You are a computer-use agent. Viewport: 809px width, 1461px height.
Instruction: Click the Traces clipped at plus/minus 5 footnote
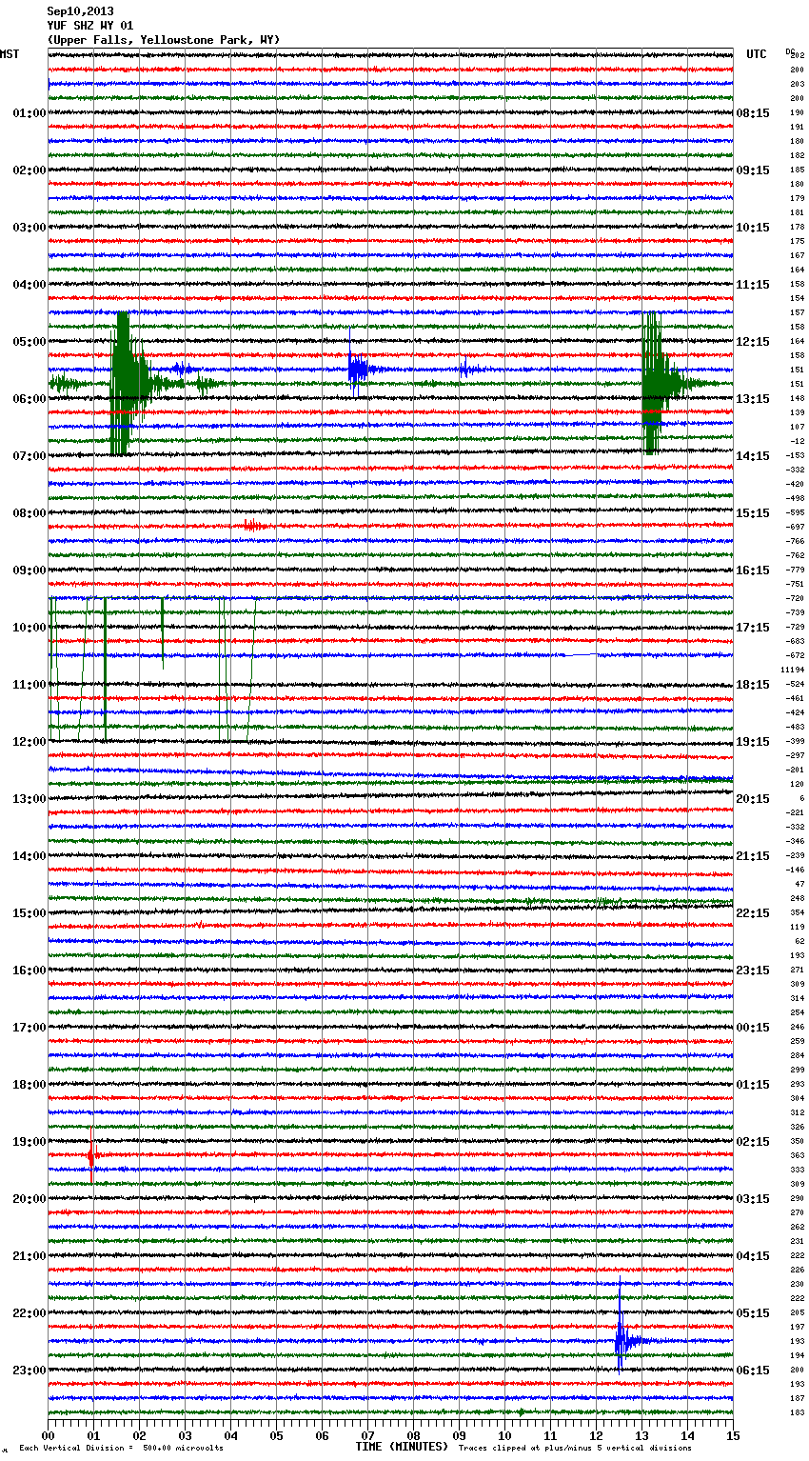click(575, 1448)
